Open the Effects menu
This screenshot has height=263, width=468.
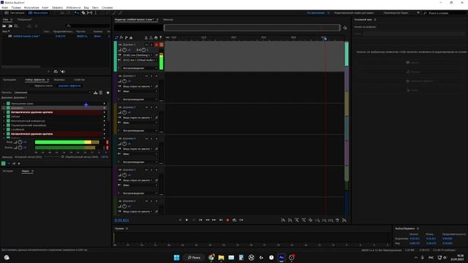point(57,7)
